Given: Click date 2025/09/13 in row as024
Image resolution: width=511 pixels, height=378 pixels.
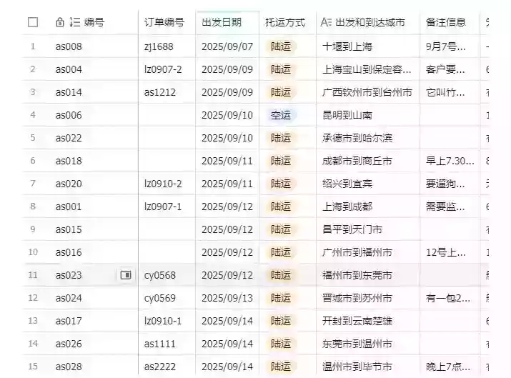Looking at the screenshot, I should point(227,298).
